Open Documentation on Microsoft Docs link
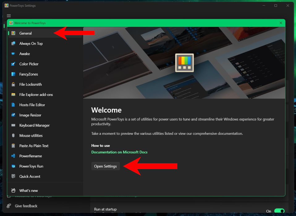This screenshot has width=296, height=216. click(119, 152)
